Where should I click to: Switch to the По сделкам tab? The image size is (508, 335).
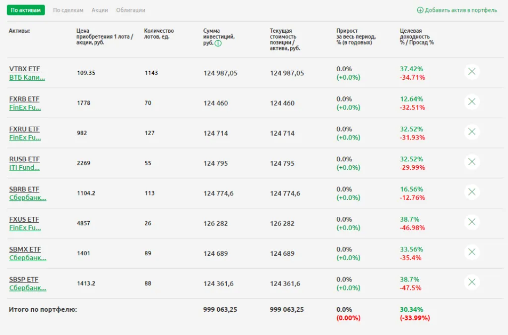68,10
